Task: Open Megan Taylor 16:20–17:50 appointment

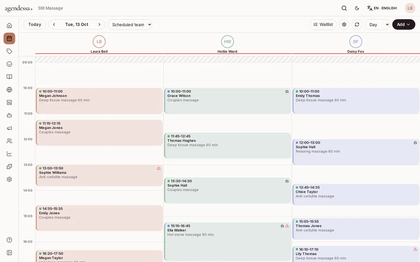Action: 99,256
